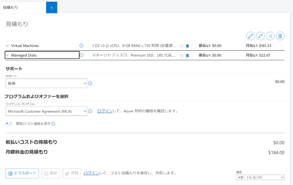
Task: Click info icon next to Managed Disks
Action: (x=82, y=55)
